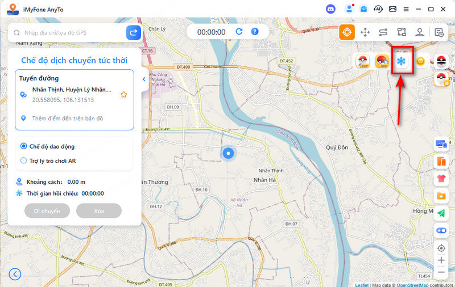The image size is (455, 287).
Task: Open the Discord community icon
Action: [331, 9]
